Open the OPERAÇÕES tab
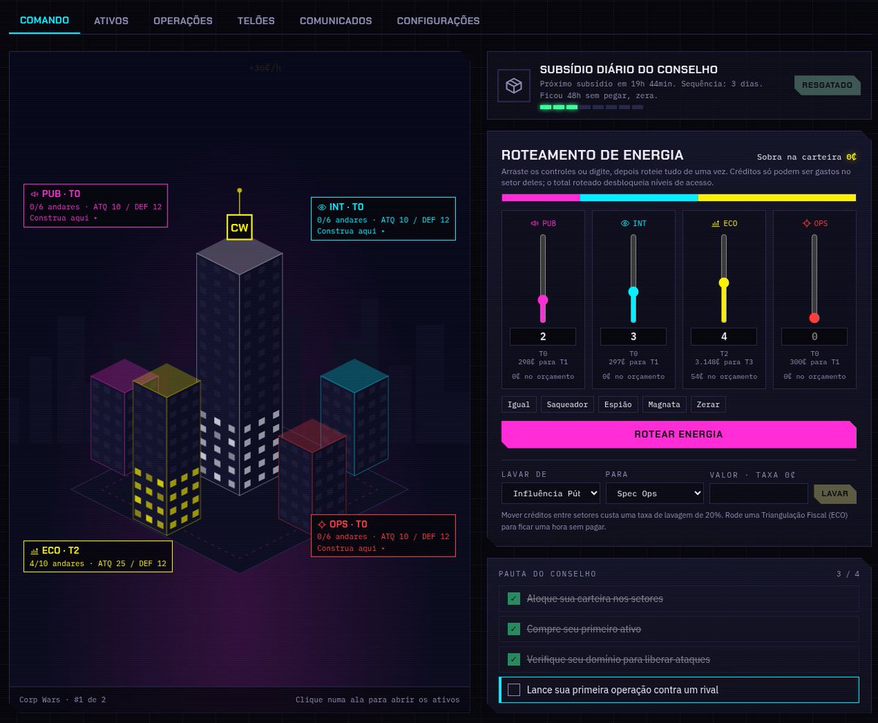The image size is (878, 723). point(183,20)
